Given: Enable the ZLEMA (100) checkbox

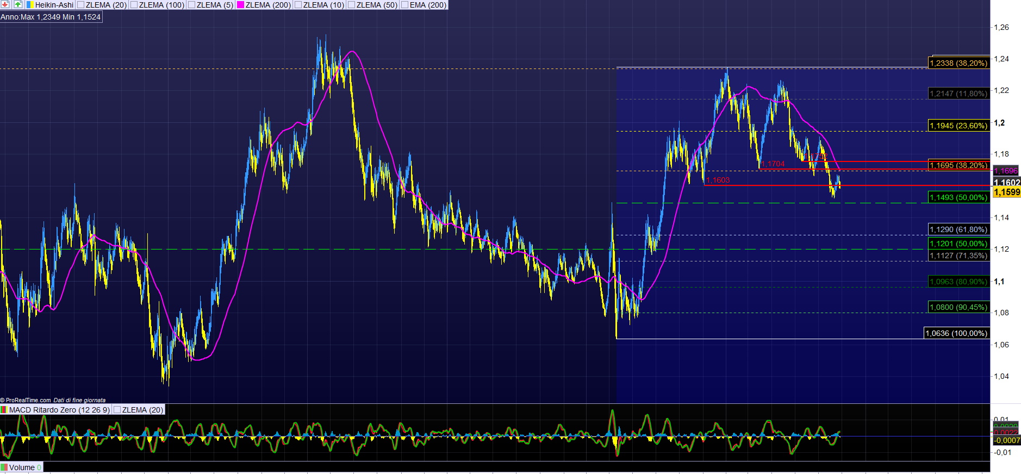Looking at the screenshot, I should [x=134, y=5].
